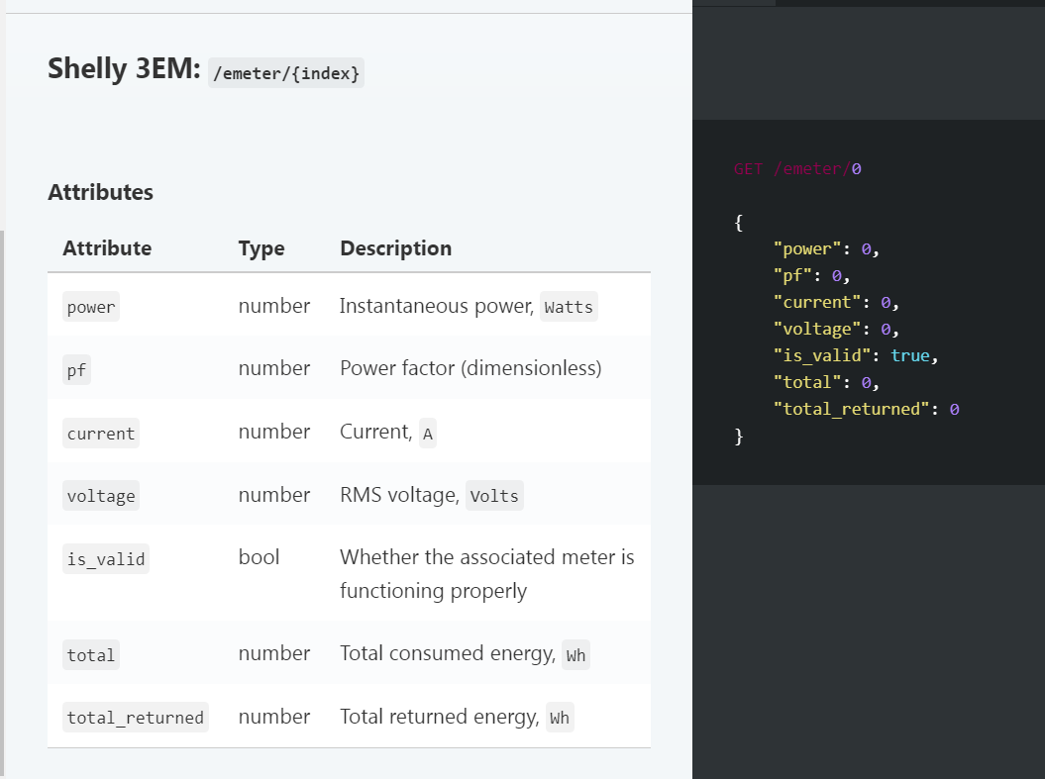Click the Type column header

pyautogui.click(x=261, y=248)
